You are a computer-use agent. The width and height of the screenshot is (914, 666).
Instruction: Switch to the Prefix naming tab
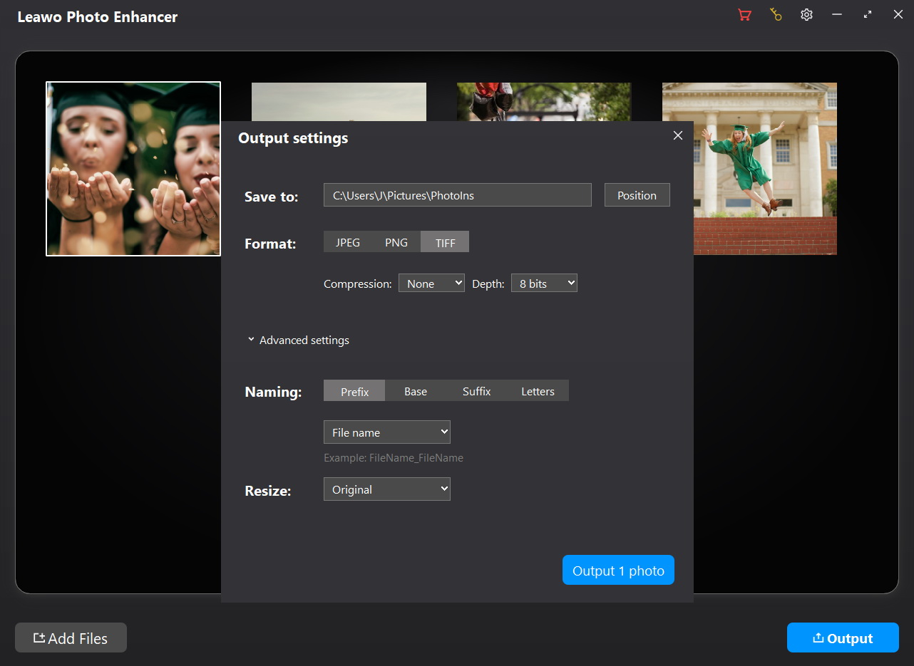[x=354, y=391]
